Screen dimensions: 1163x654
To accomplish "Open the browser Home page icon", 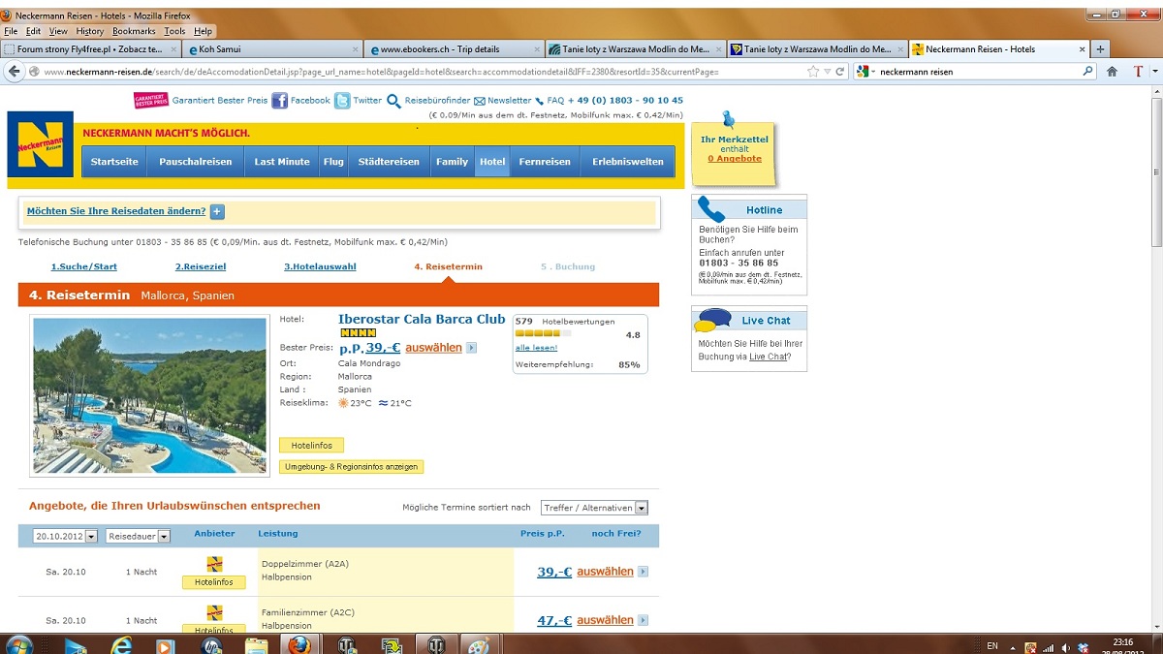I will pos(1112,71).
